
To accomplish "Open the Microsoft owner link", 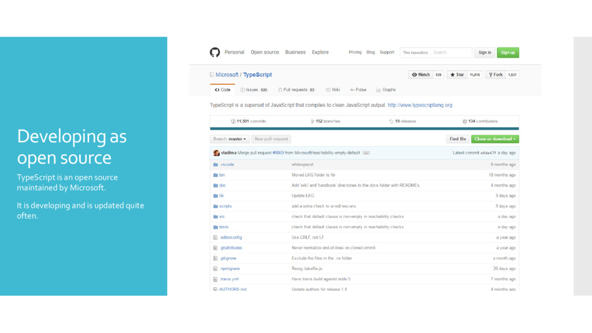I will point(227,75).
